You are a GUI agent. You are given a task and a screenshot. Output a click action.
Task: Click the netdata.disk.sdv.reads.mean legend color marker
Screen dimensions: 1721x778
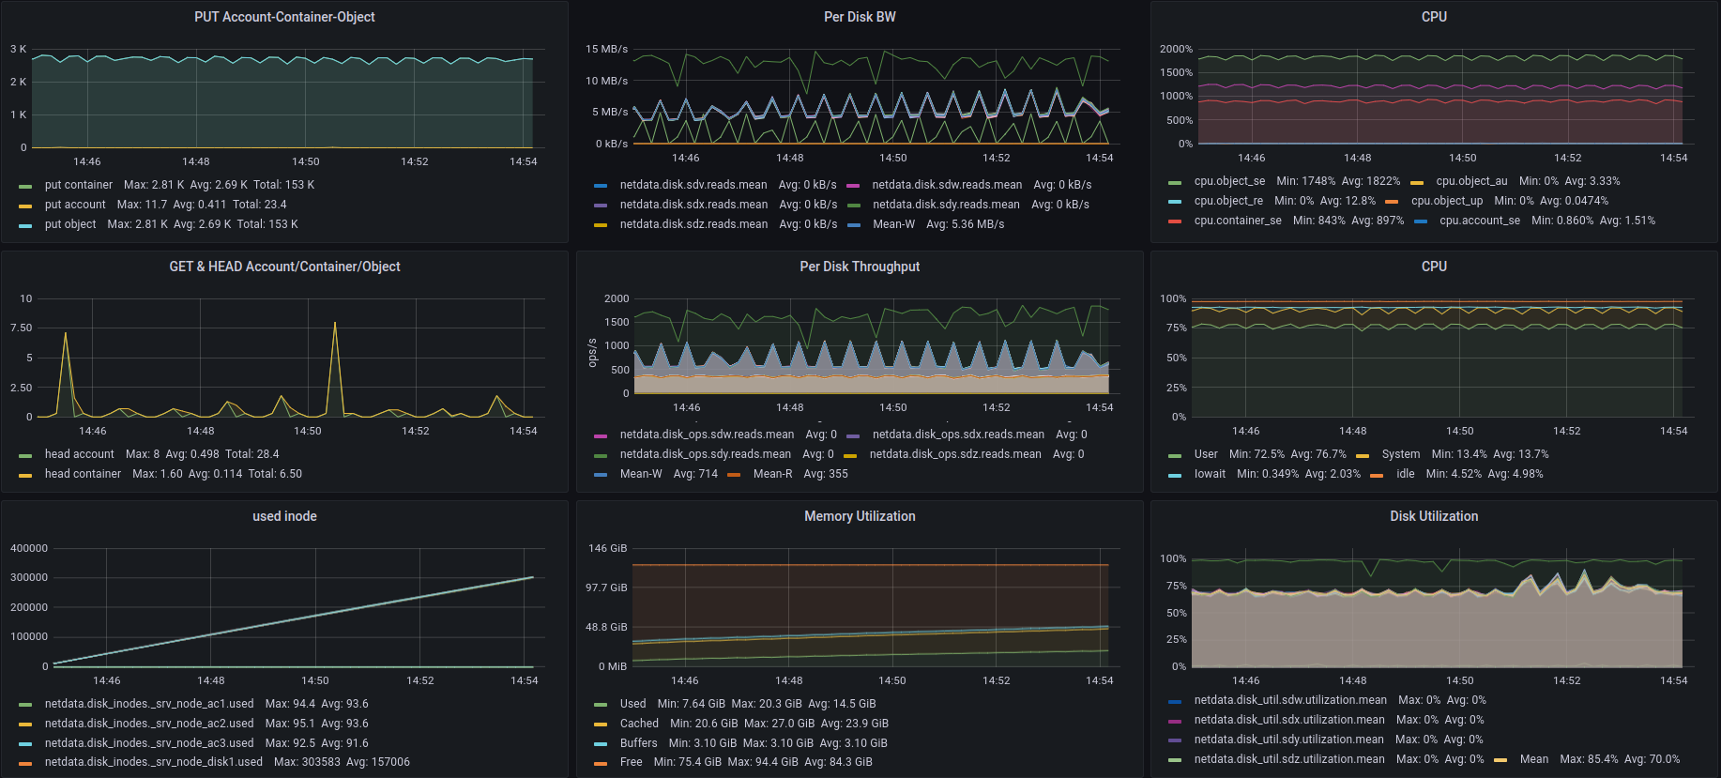[601, 186]
